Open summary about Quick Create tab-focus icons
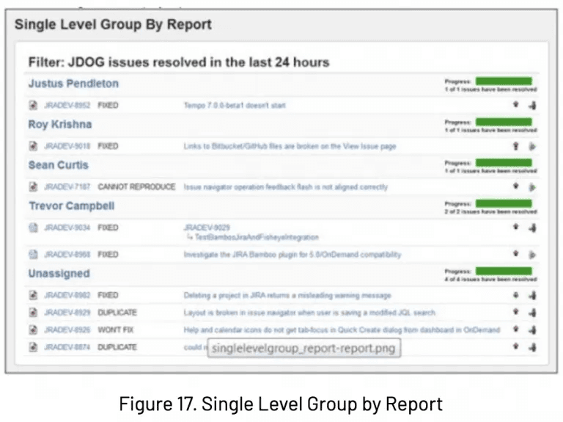The height and width of the screenshot is (422, 563). pos(342,330)
